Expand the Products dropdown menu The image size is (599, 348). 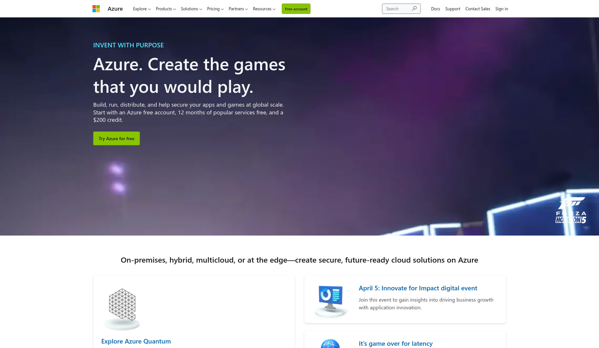click(166, 9)
